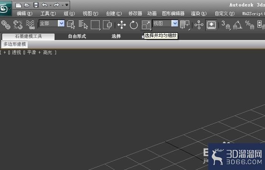Activate the Select and Rotate tool
Image resolution: width=265 pixels, height=170 pixels.
(134, 25)
